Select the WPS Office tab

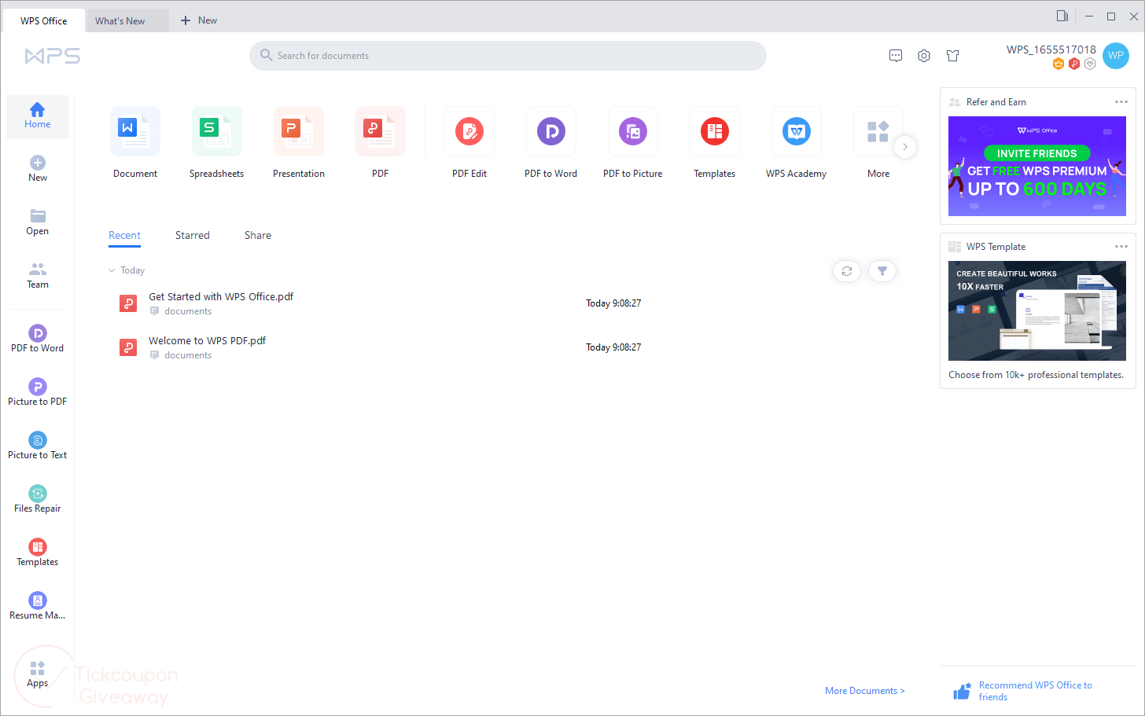click(44, 21)
